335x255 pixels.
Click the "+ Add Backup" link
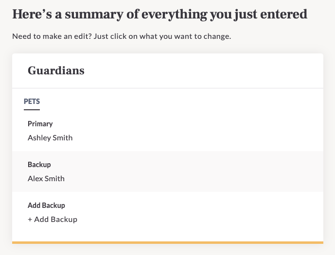[x=53, y=220]
